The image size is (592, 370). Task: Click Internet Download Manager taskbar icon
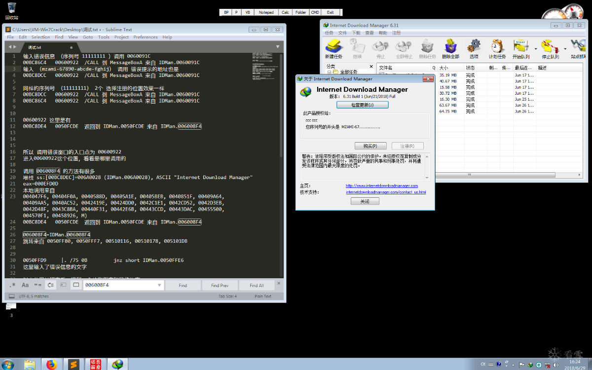click(x=117, y=365)
